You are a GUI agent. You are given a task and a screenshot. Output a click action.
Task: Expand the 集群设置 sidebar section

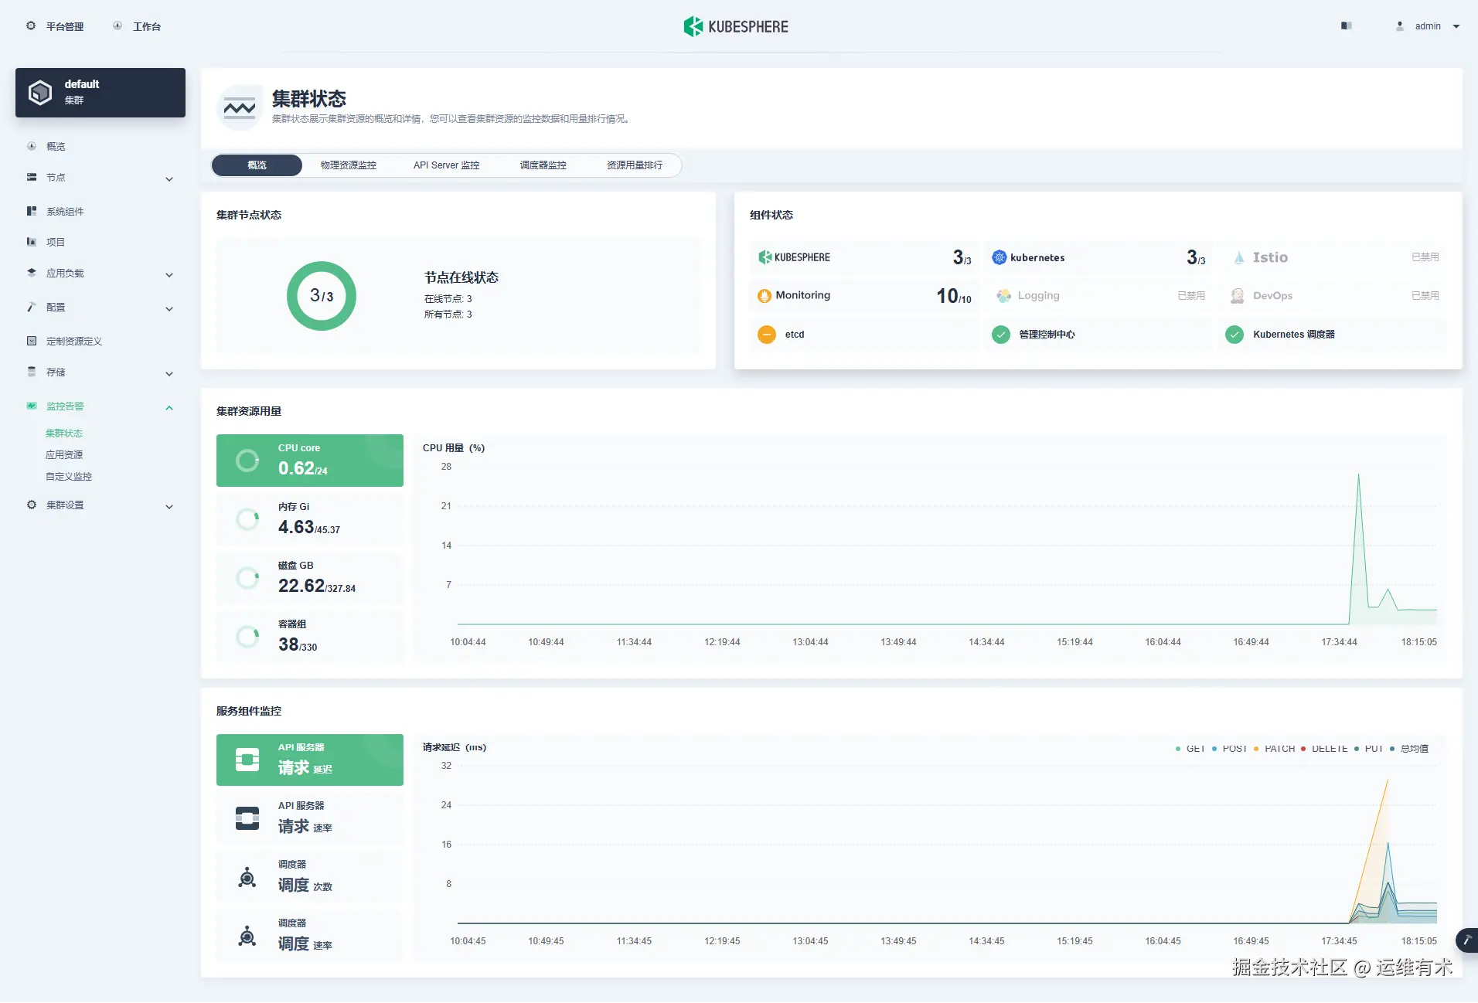coord(169,506)
